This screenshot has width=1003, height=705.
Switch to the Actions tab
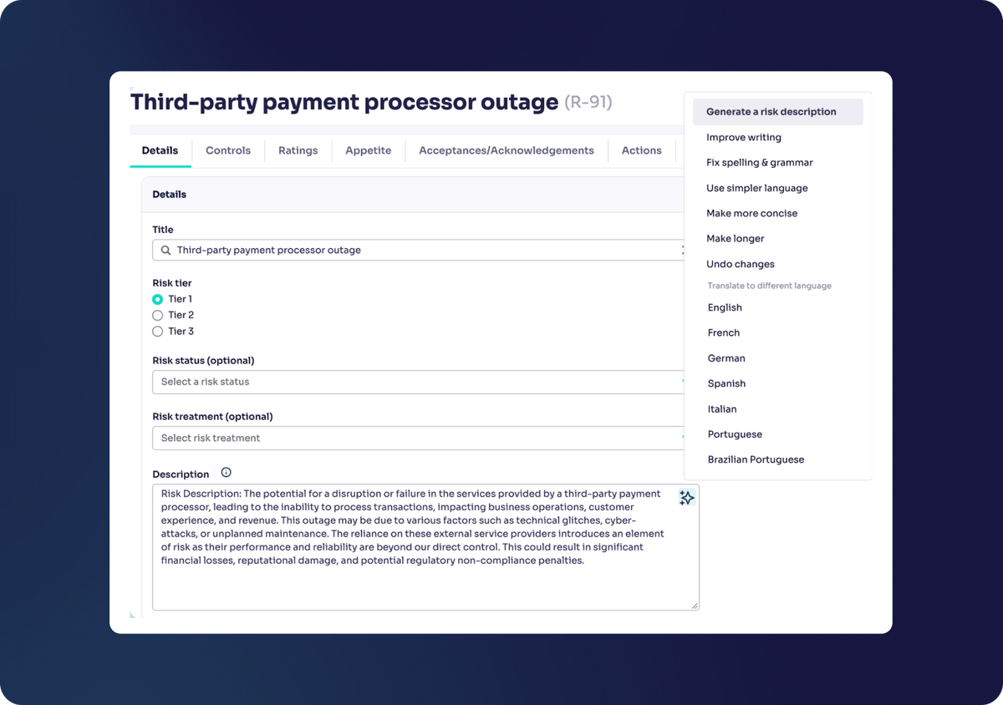642,151
